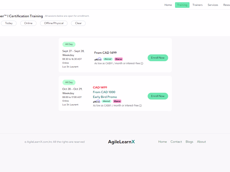Click 'Sept 27 - Sept 28, Weekday' date
The width and height of the screenshot is (230, 172).
coord(73,53)
